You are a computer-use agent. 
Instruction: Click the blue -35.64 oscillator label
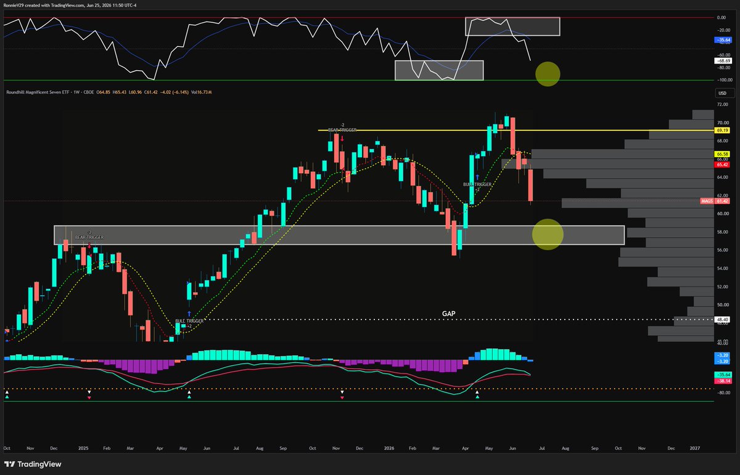pyautogui.click(x=722, y=39)
